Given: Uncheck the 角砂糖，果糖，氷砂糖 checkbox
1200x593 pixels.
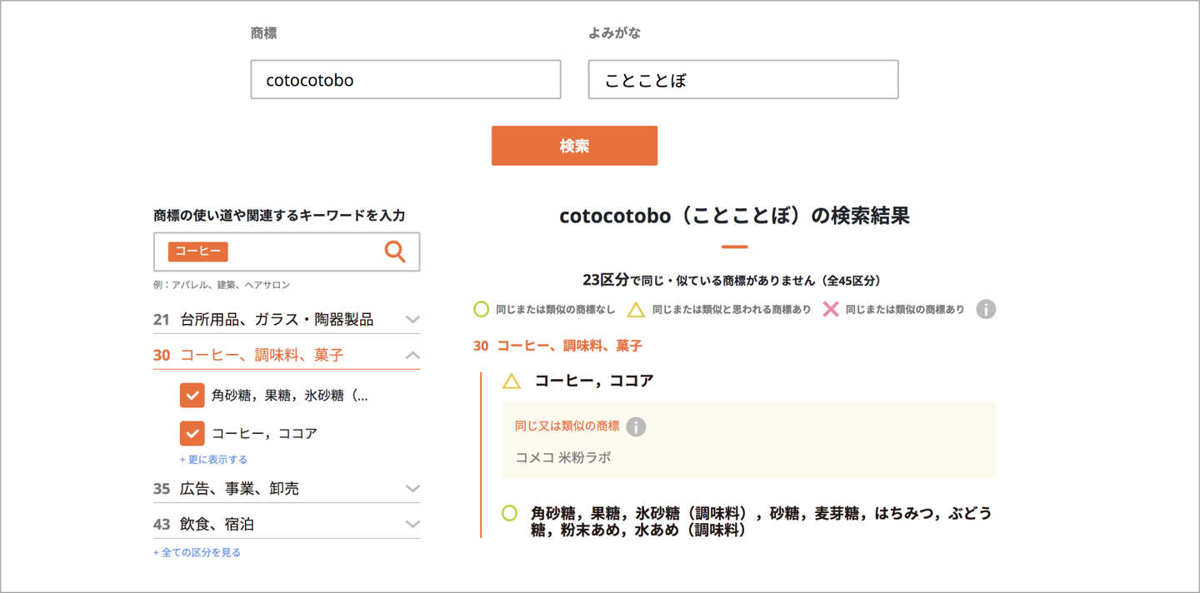Looking at the screenshot, I should coord(192,396).
